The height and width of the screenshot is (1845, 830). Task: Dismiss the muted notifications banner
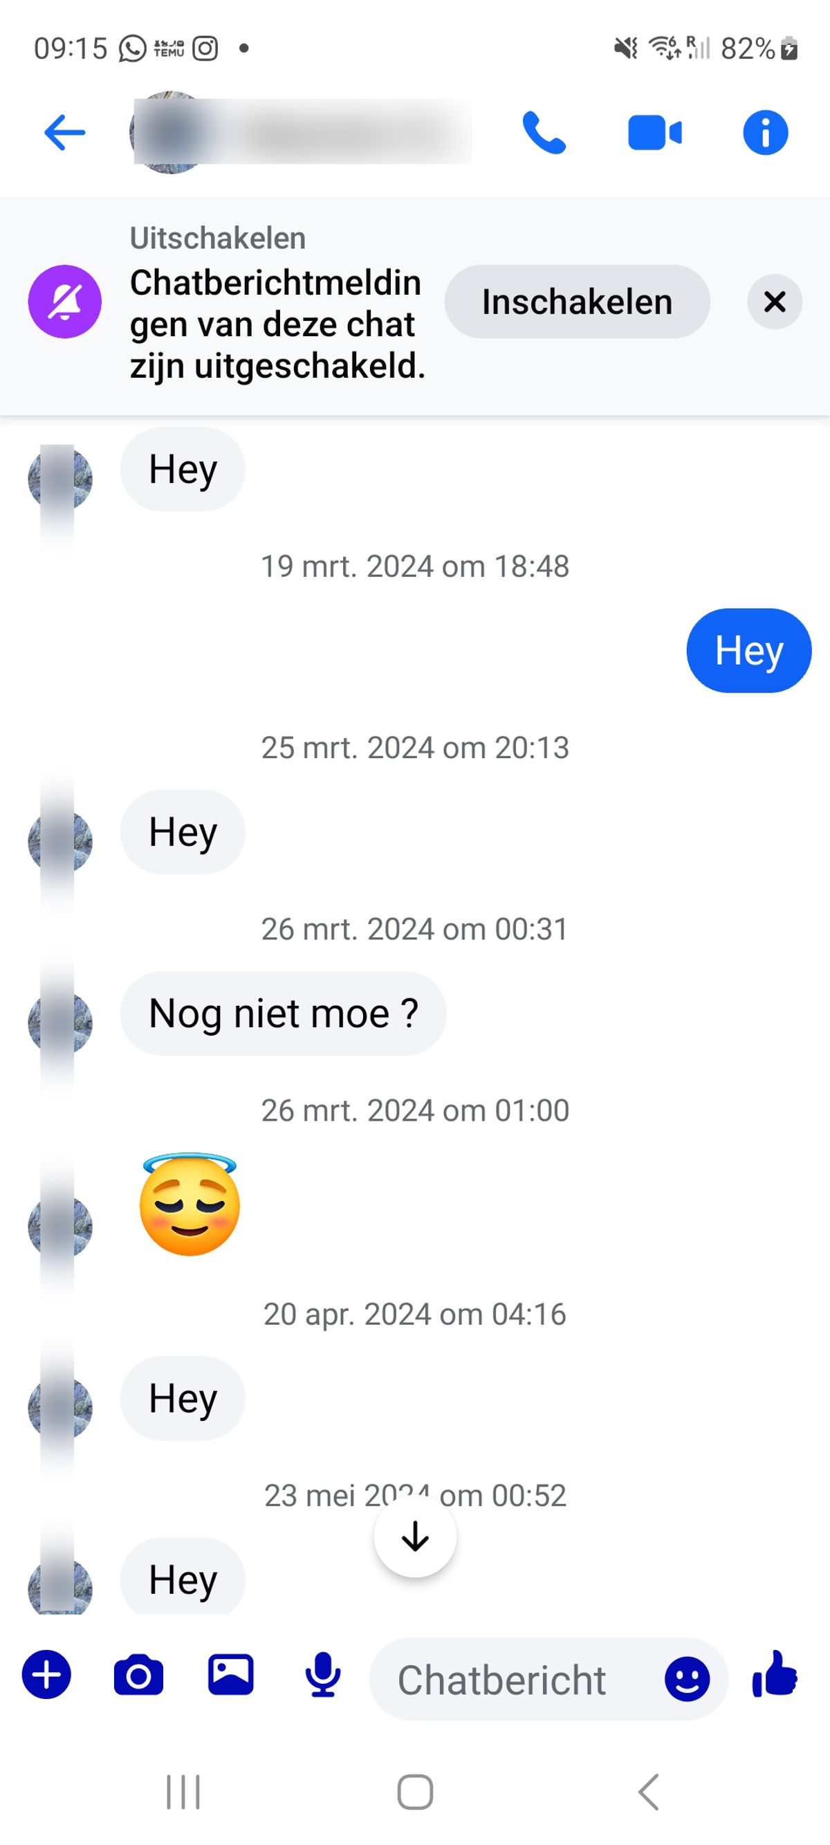pyautogui.click(x=775, y=302)
